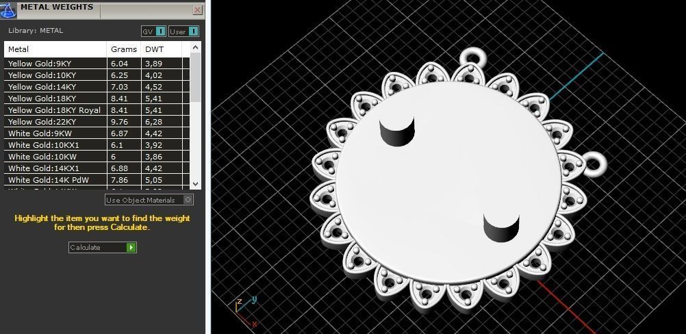Select the White Gold:10KX1 row

97,145
